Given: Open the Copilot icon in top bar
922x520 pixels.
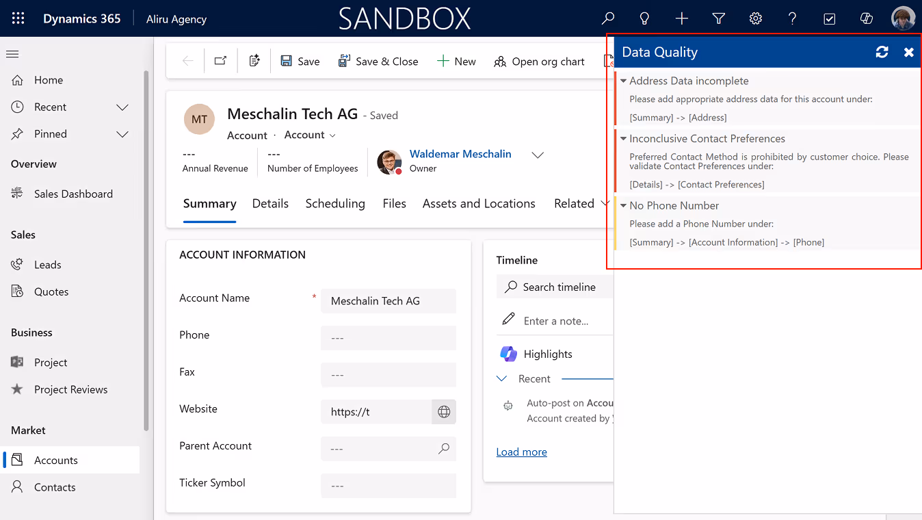Looking at the screenshot, I should pos(866,18).
